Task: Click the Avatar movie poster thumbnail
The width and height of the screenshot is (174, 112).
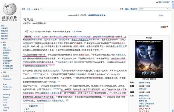Action: tap(149, 59)
